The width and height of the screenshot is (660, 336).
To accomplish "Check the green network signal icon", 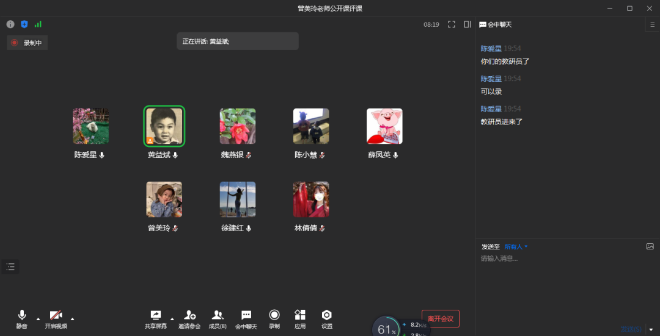I will point(38,24).
